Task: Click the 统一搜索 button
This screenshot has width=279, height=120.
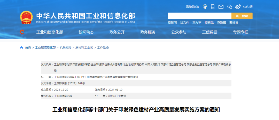Action: pyautogui.click(x=242, y=16)
